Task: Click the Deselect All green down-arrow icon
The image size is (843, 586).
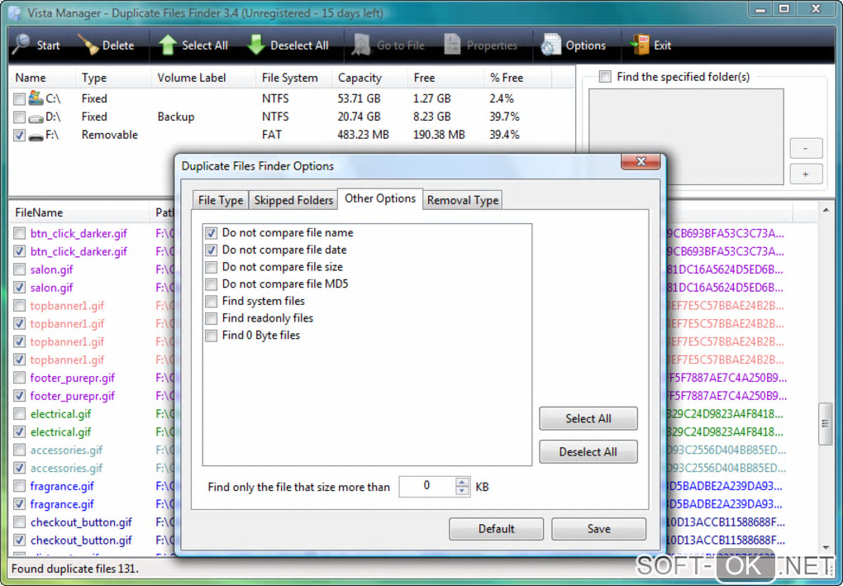Action: coord(256,45)
